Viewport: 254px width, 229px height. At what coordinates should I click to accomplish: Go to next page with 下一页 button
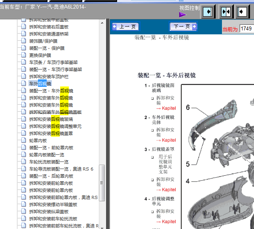pyautogui.click(x=183, y=26)
